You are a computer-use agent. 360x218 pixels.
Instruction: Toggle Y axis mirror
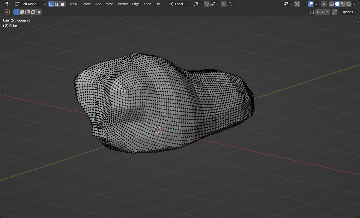323,12
